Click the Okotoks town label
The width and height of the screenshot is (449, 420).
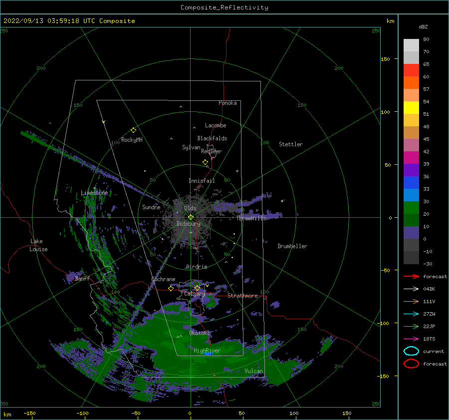click(x=200, y=333)
